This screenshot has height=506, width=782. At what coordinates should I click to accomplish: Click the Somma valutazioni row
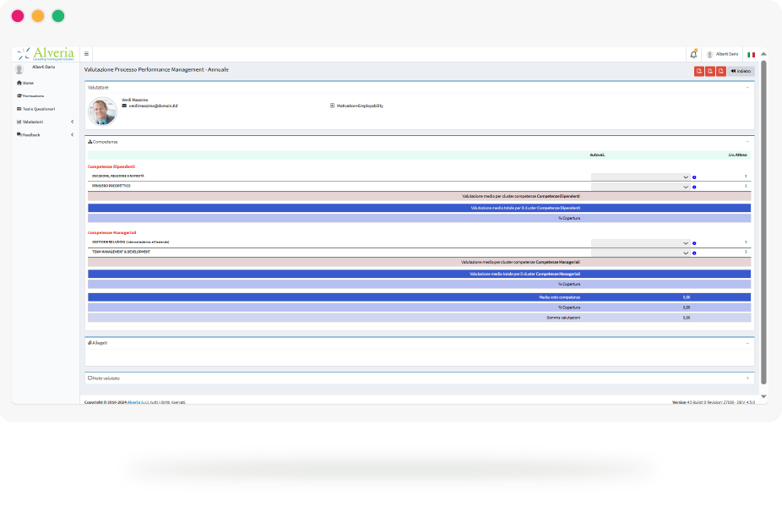tap(420, 318)
